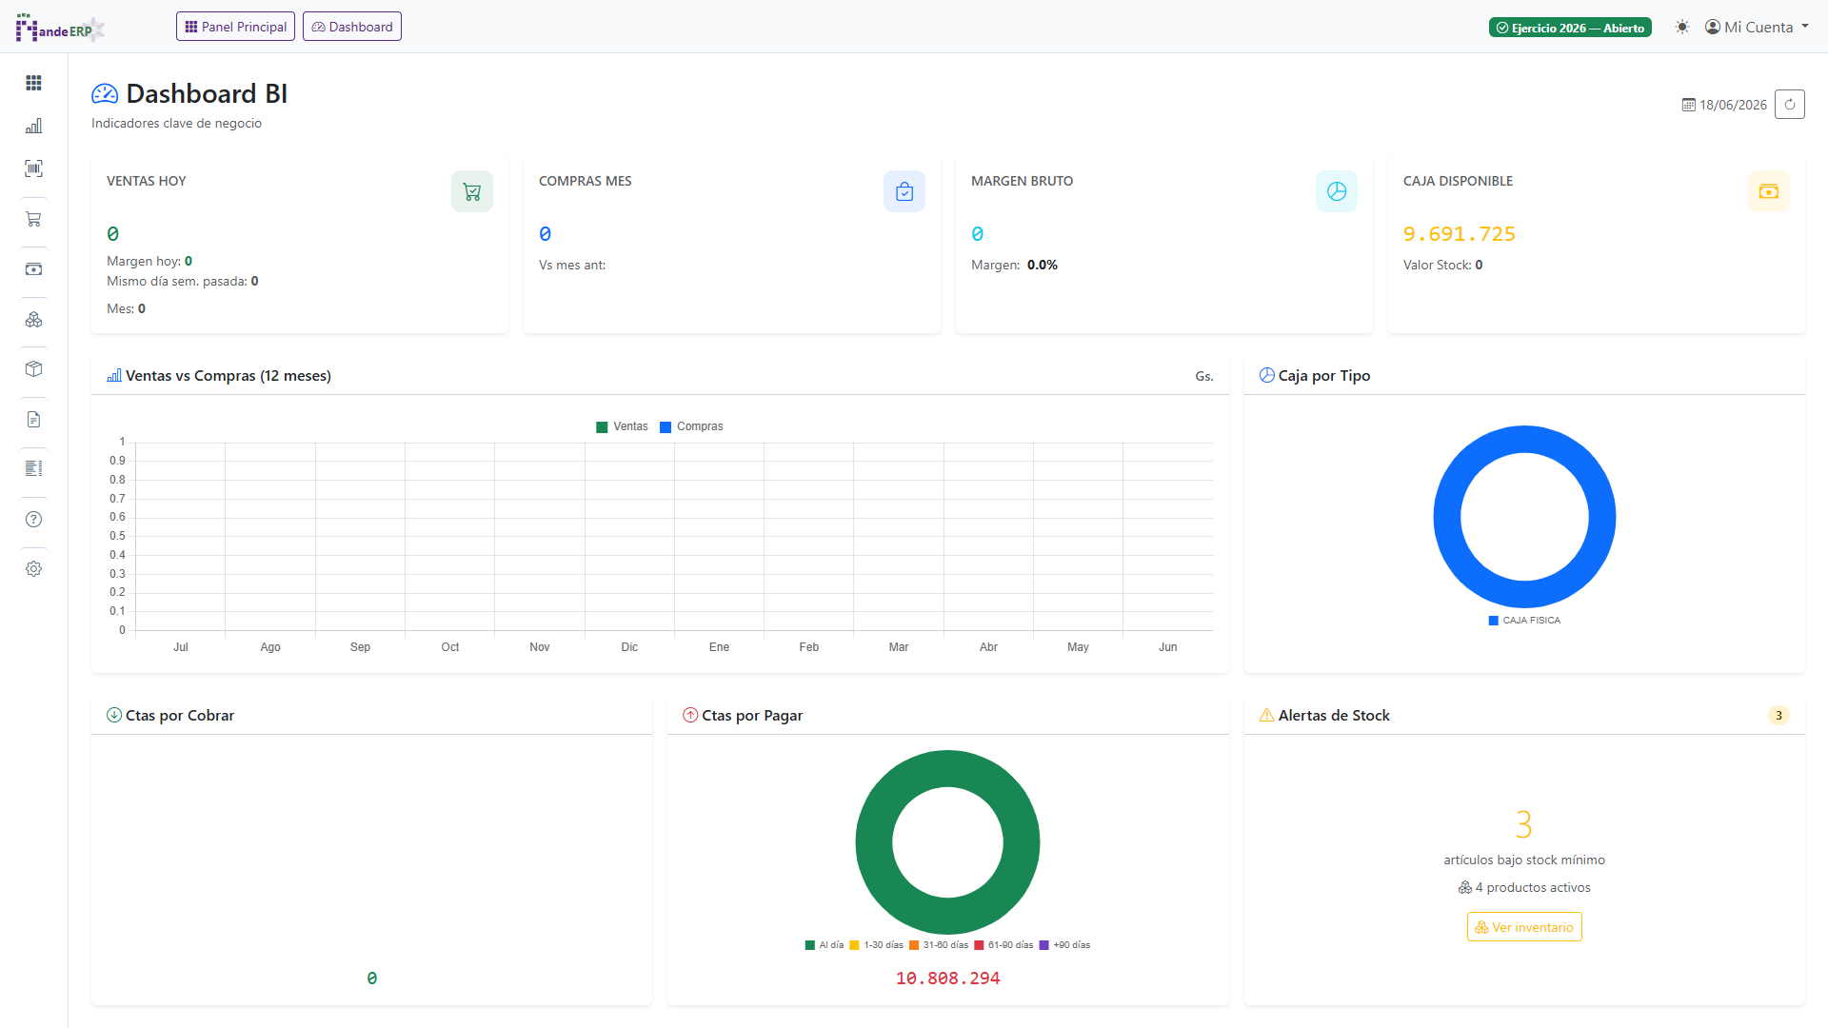Click the 'Valor Stock: 0' text
1828x1028 pixels.
(x=1442, y=265)
